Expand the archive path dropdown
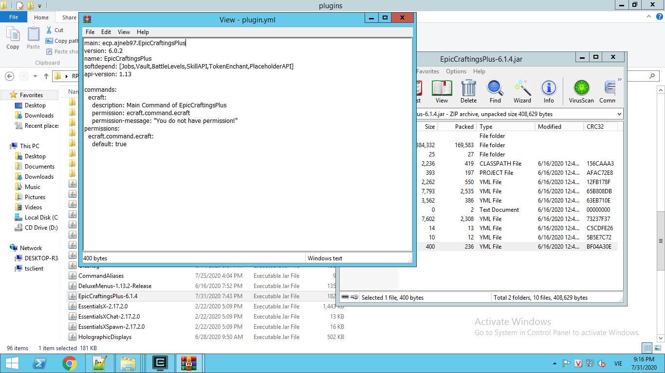 point(619,114)
